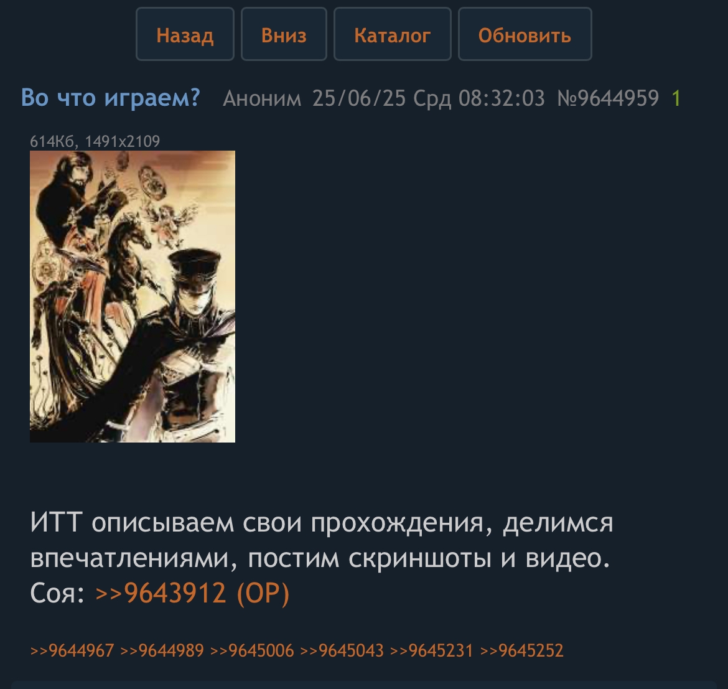Image resolution: width=728 pixels, height=689 pixels.
Task: Open reply link >>9644989
Action: 162,650
